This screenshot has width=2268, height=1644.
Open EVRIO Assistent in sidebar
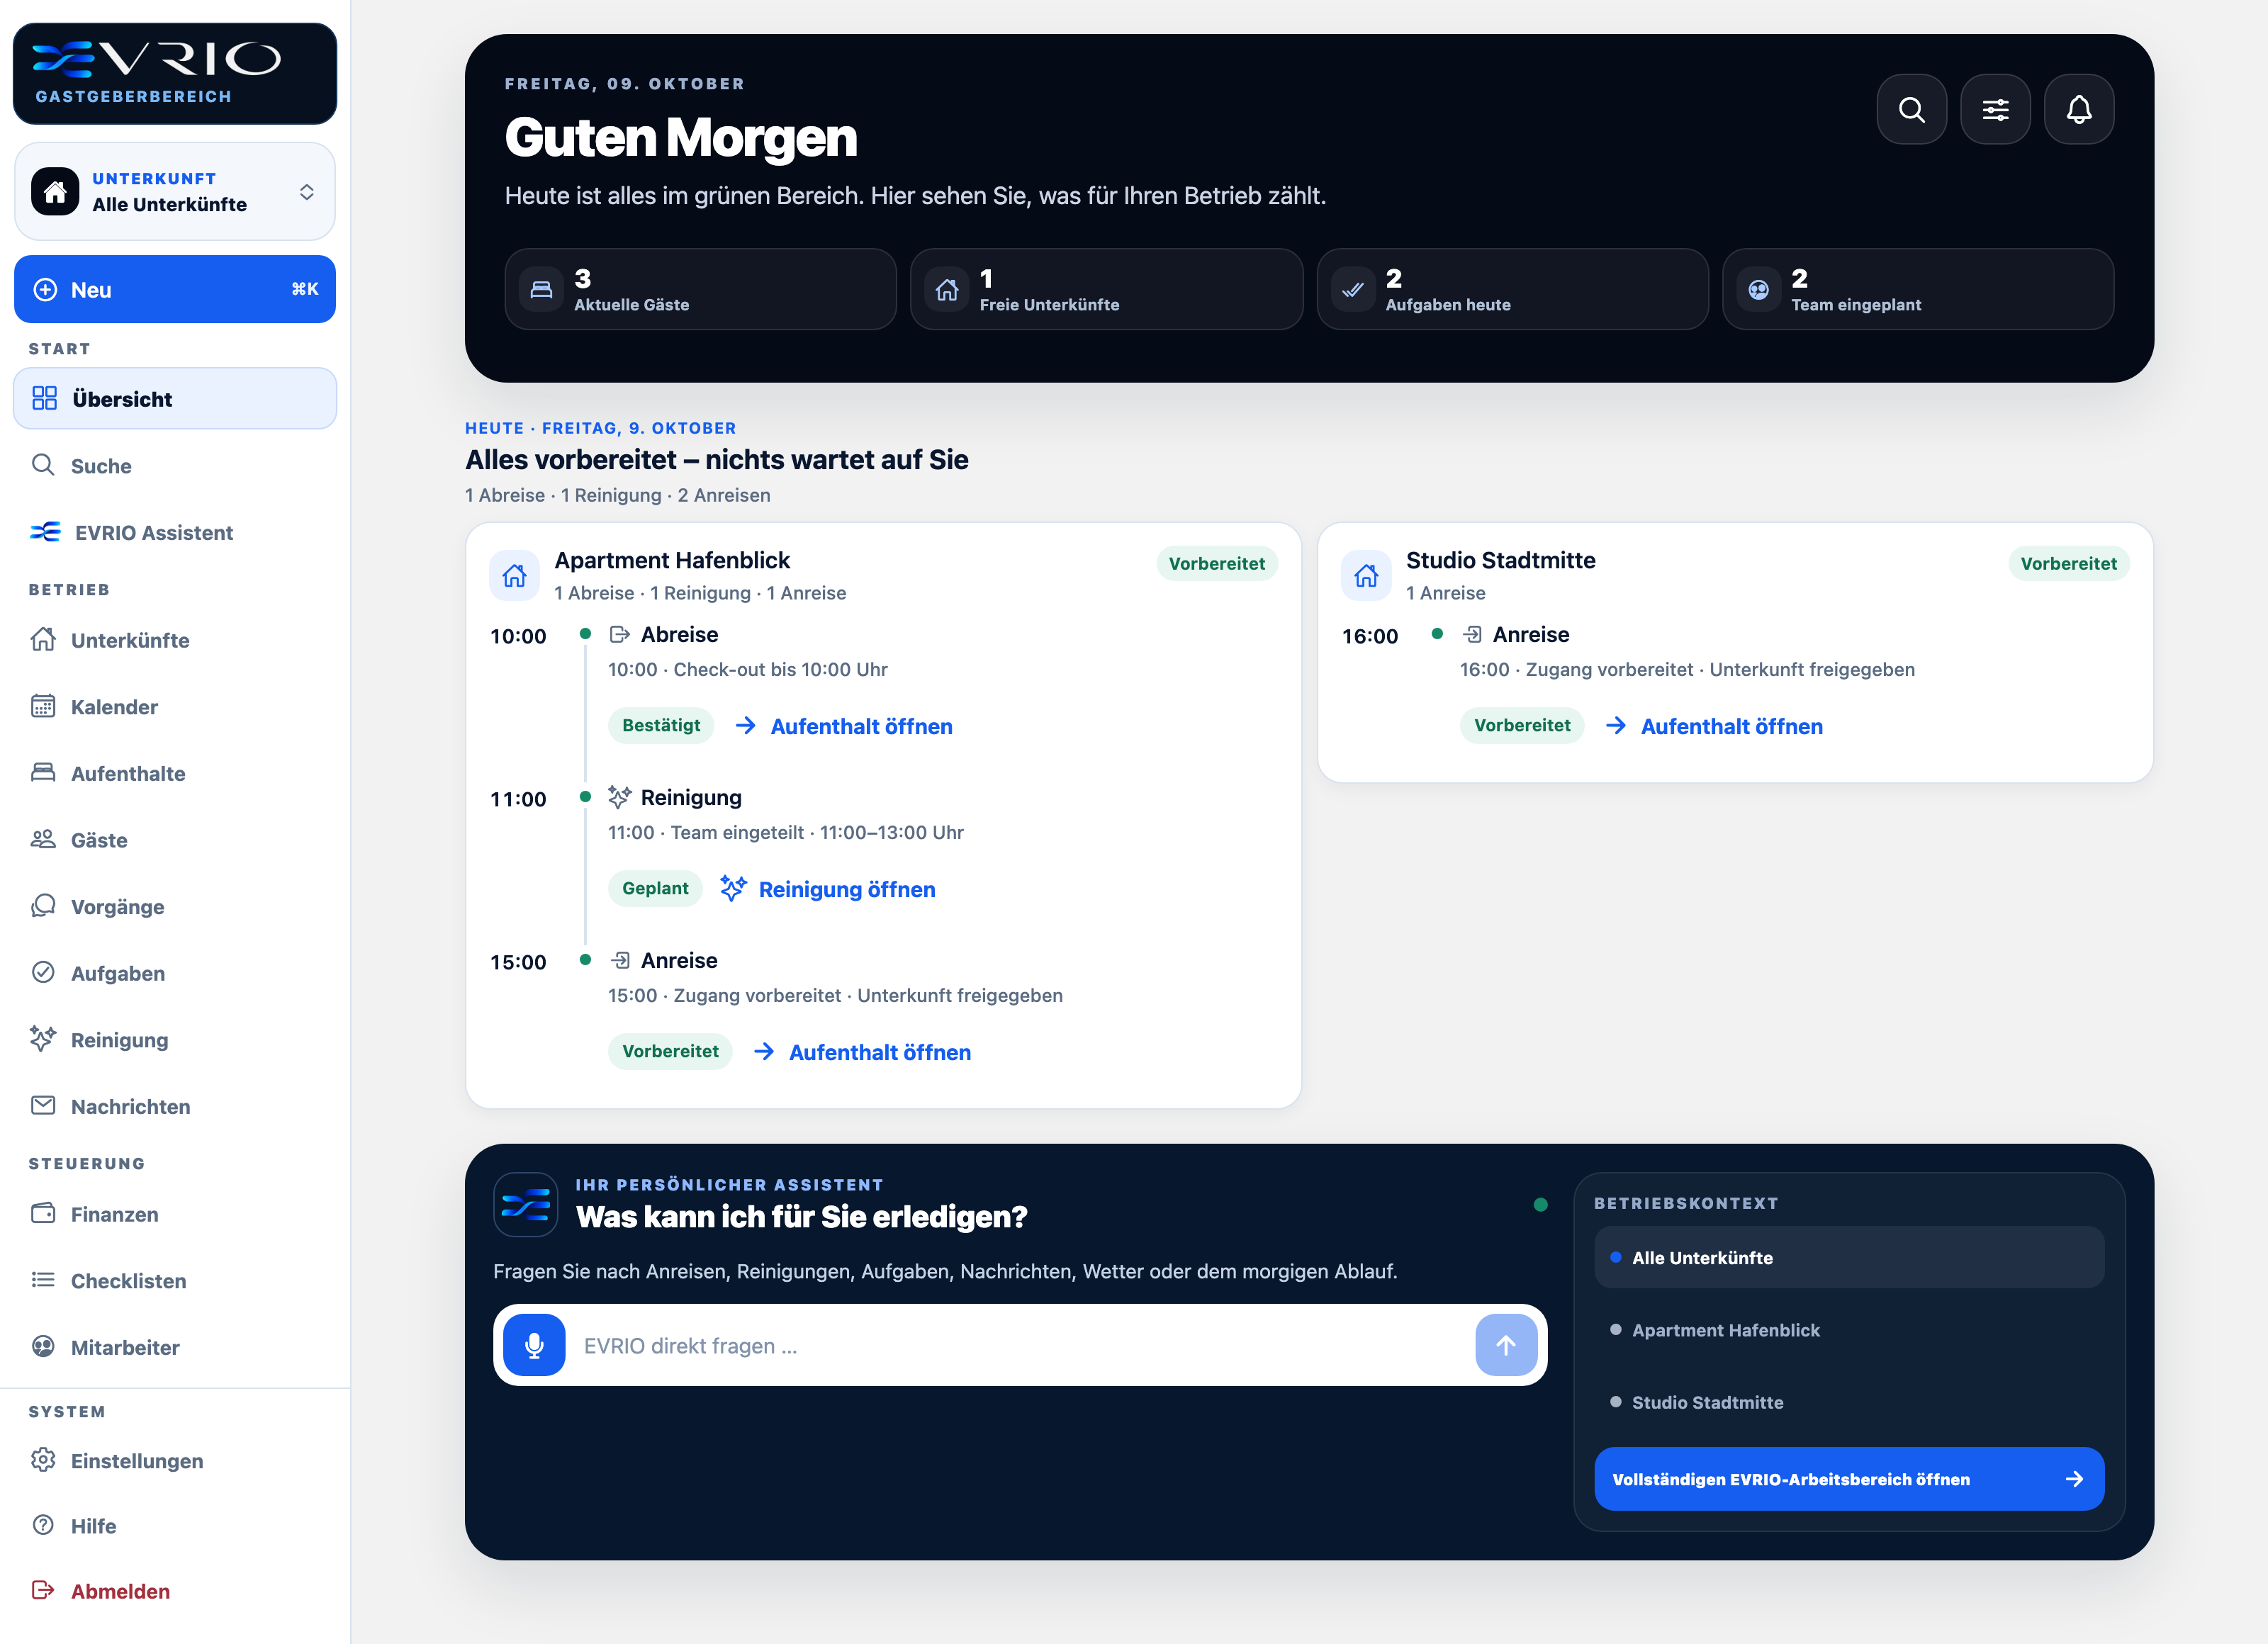tap(175, 532)
